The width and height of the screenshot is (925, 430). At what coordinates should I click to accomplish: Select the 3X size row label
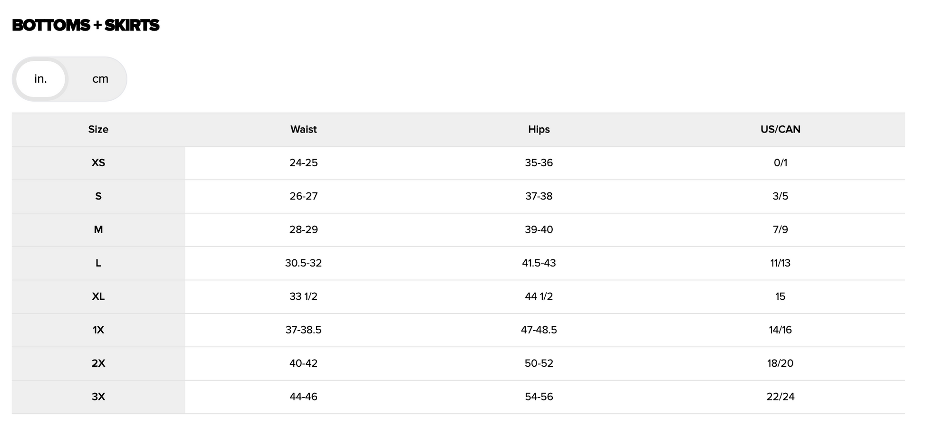[x=98, y=397]
